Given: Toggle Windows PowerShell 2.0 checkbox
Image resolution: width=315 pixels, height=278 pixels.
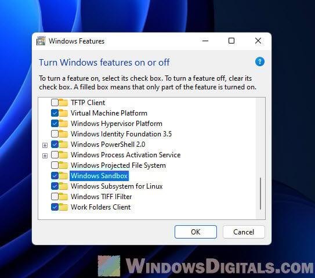Looking at the screenshot, I should (55, 145).
